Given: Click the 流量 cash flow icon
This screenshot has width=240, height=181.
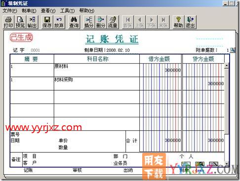Looking at the screenshot, I should tap(113, 22).
